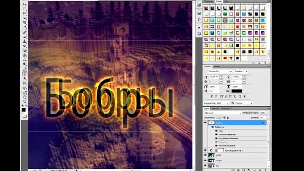Open the collapsed Masks panel icon
This screenshot has height=171, width=304.
pyautogui.click(x=199, y=34)
